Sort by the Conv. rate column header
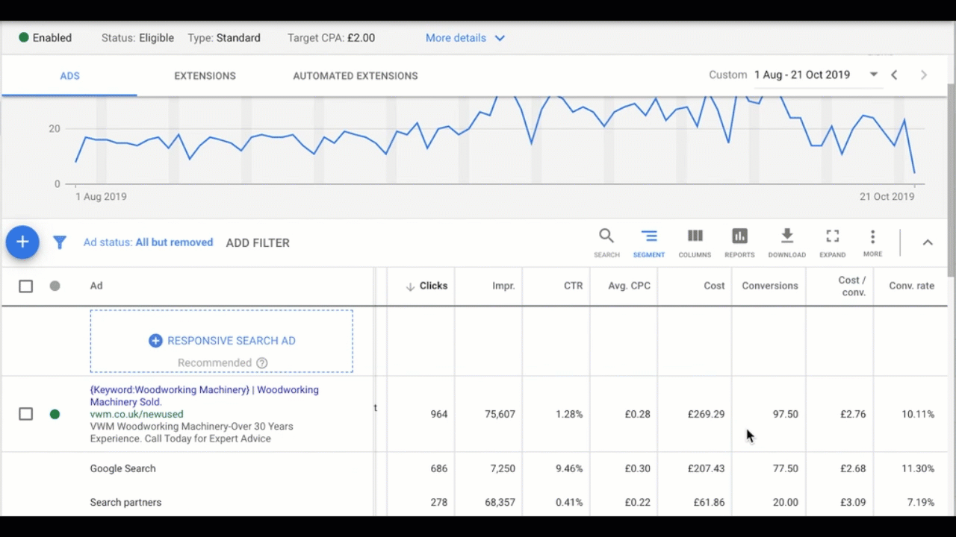 911,286
